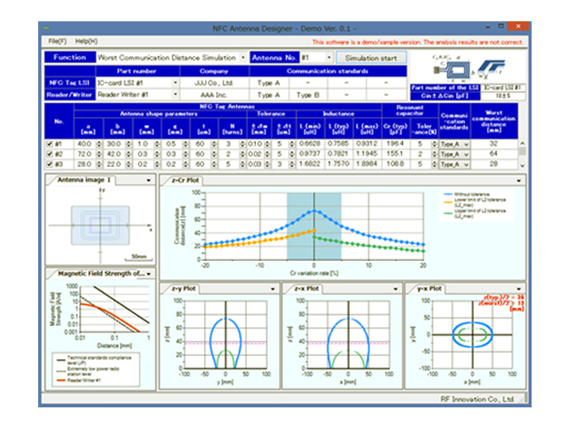Screen dimensions: 568x426
Task: Toggle the checkbox for antenna #1
Action: [x=50, y=144]
